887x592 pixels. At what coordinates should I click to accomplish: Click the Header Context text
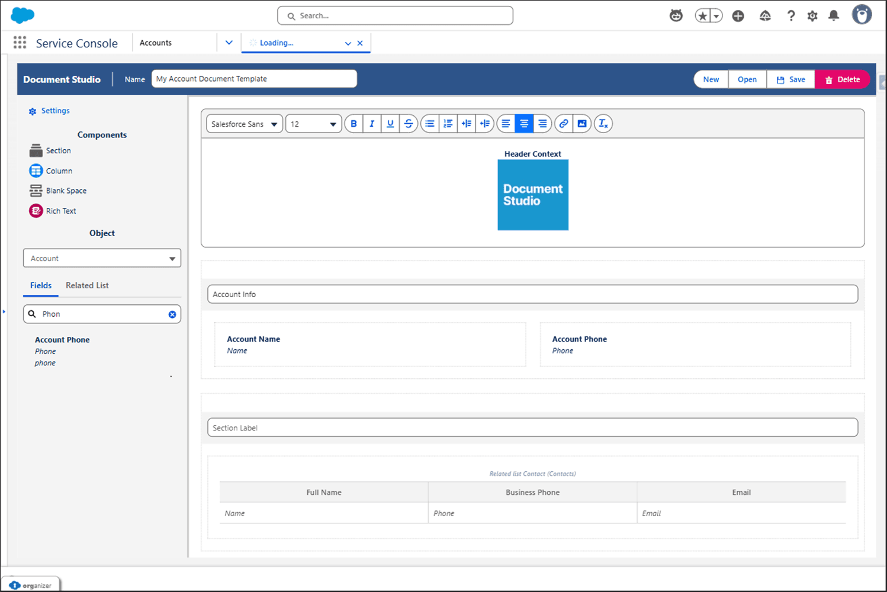point(533,154)
